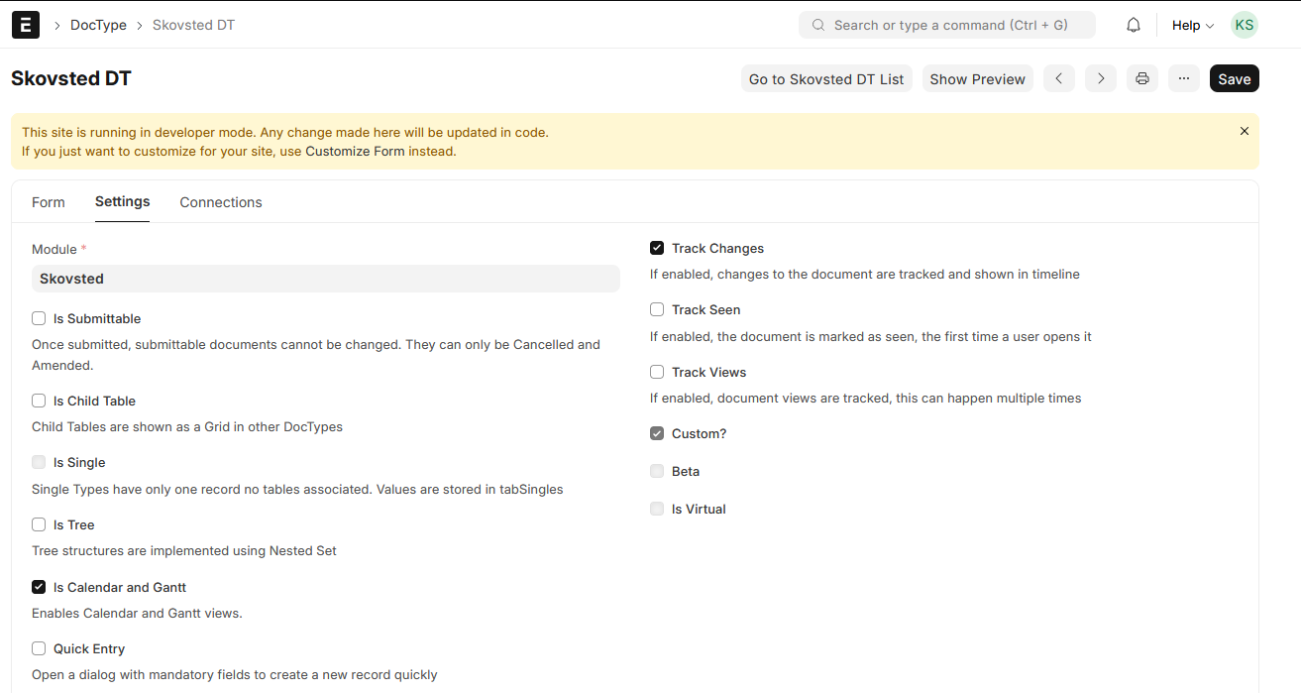This screenshot has width=1301, height=693.
Task: Uncheck Is Calendar and Gantt
Action: (x=39, y=587)
